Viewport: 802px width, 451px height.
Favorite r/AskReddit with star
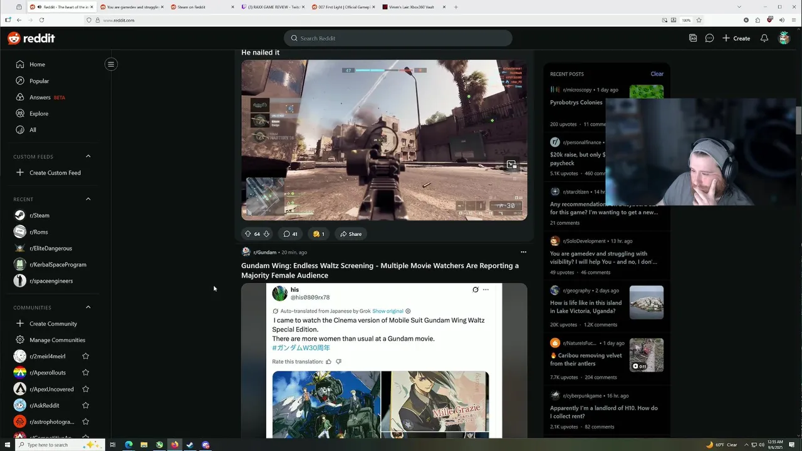(x=86, y=405)
